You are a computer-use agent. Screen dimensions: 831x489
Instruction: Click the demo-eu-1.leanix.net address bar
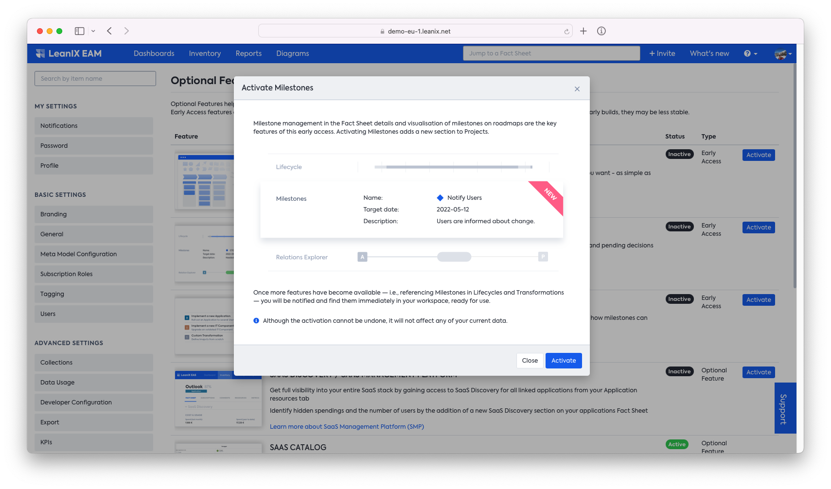tap(415, 31)
